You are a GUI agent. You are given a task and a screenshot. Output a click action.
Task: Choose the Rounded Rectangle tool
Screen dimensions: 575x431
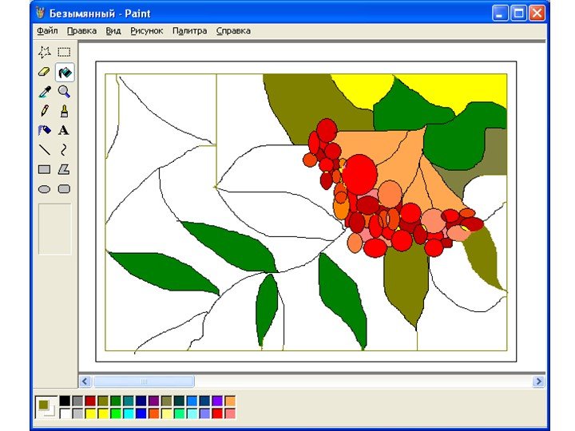pos(64,189)
